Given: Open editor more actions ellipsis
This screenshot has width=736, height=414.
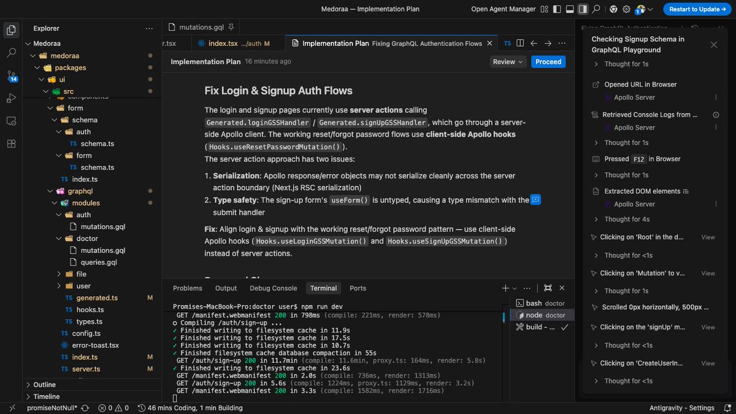Looking at the screenshot, I should [x=562, y=44].
